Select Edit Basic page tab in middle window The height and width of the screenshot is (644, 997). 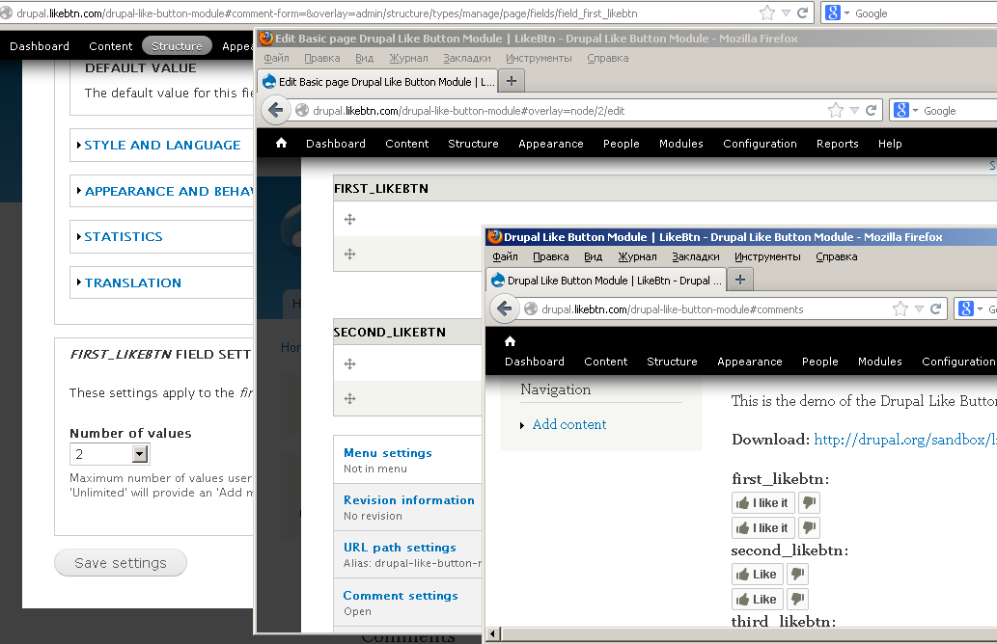(x=377, y=81)
